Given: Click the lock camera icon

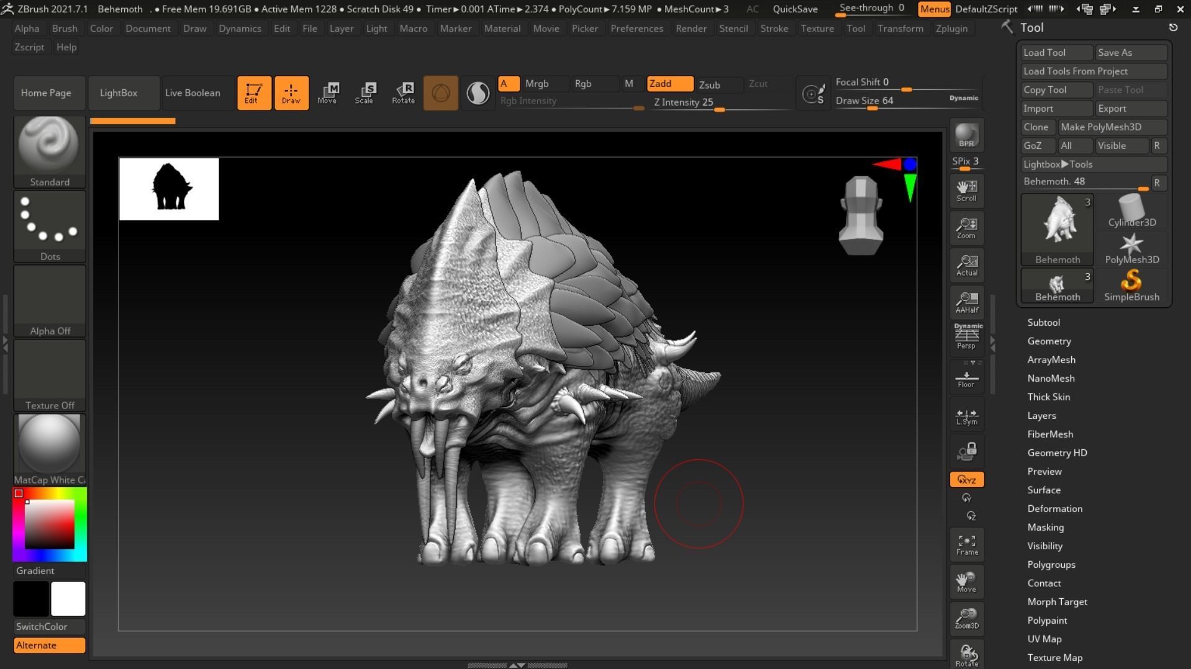Looking at the screenshot, I should pyautogui.click(x=966, y=451).
